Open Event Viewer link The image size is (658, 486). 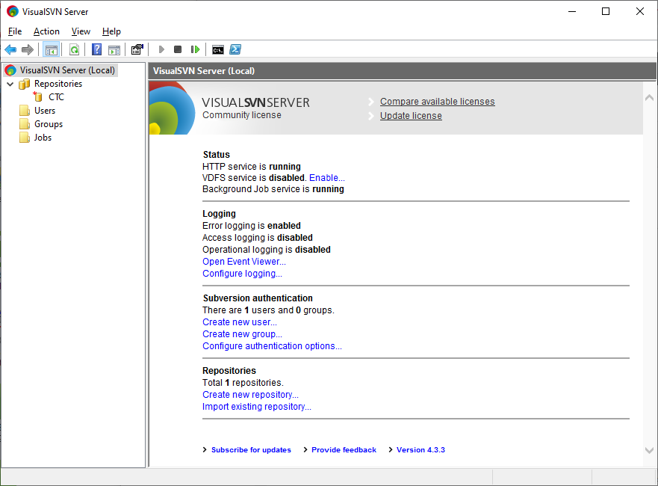243,262
